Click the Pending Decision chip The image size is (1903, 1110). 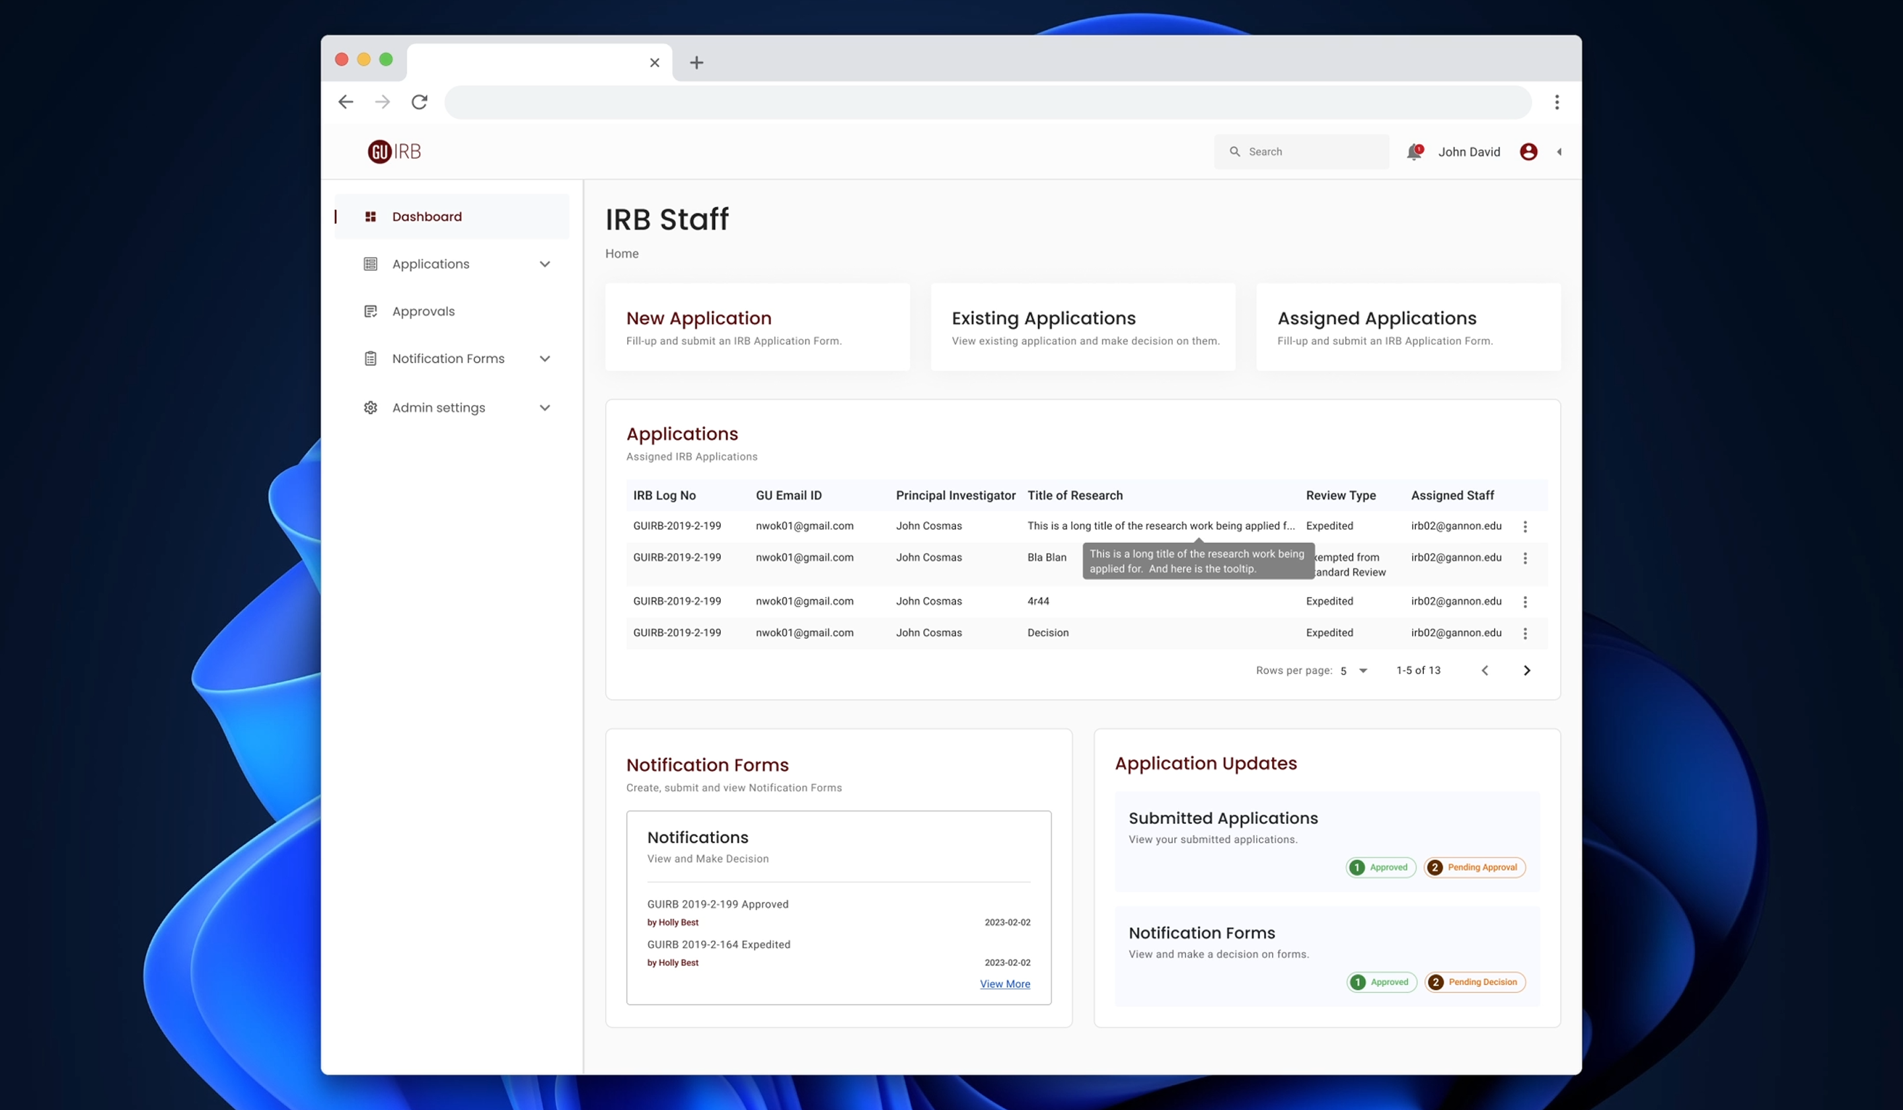[1475, 982]
